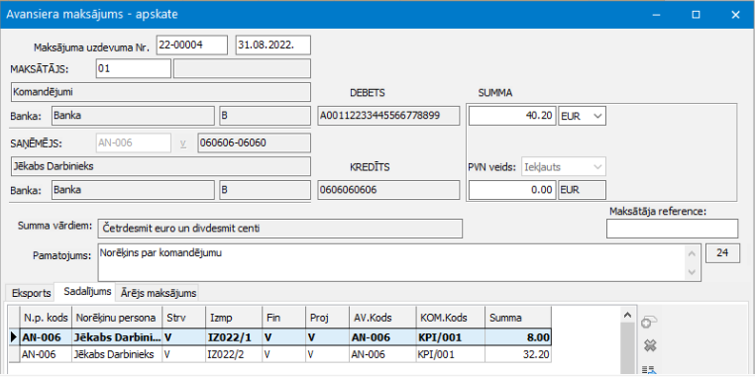The width and height of the screenshot is (755, 378).
Task: Click the payer bank code field B
Action: [x=265, y=116]
